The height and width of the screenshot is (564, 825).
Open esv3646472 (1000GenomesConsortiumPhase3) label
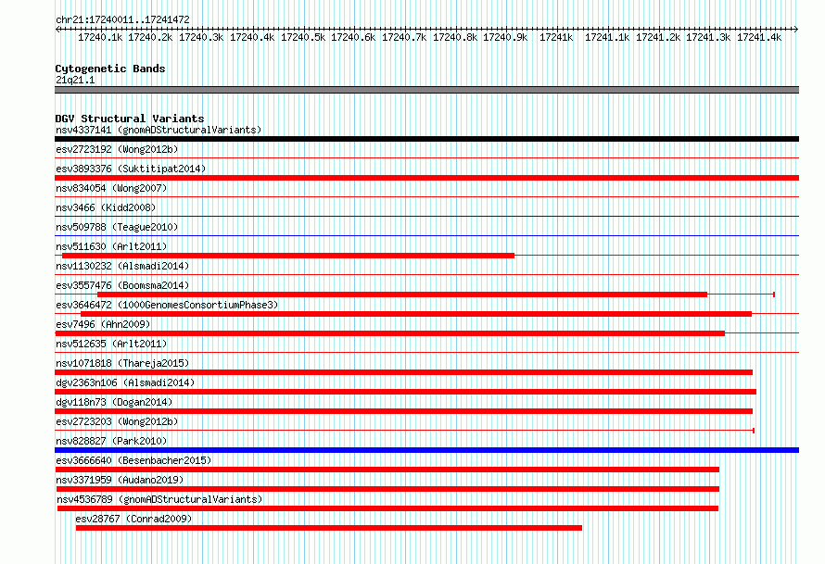click(167, 305)
